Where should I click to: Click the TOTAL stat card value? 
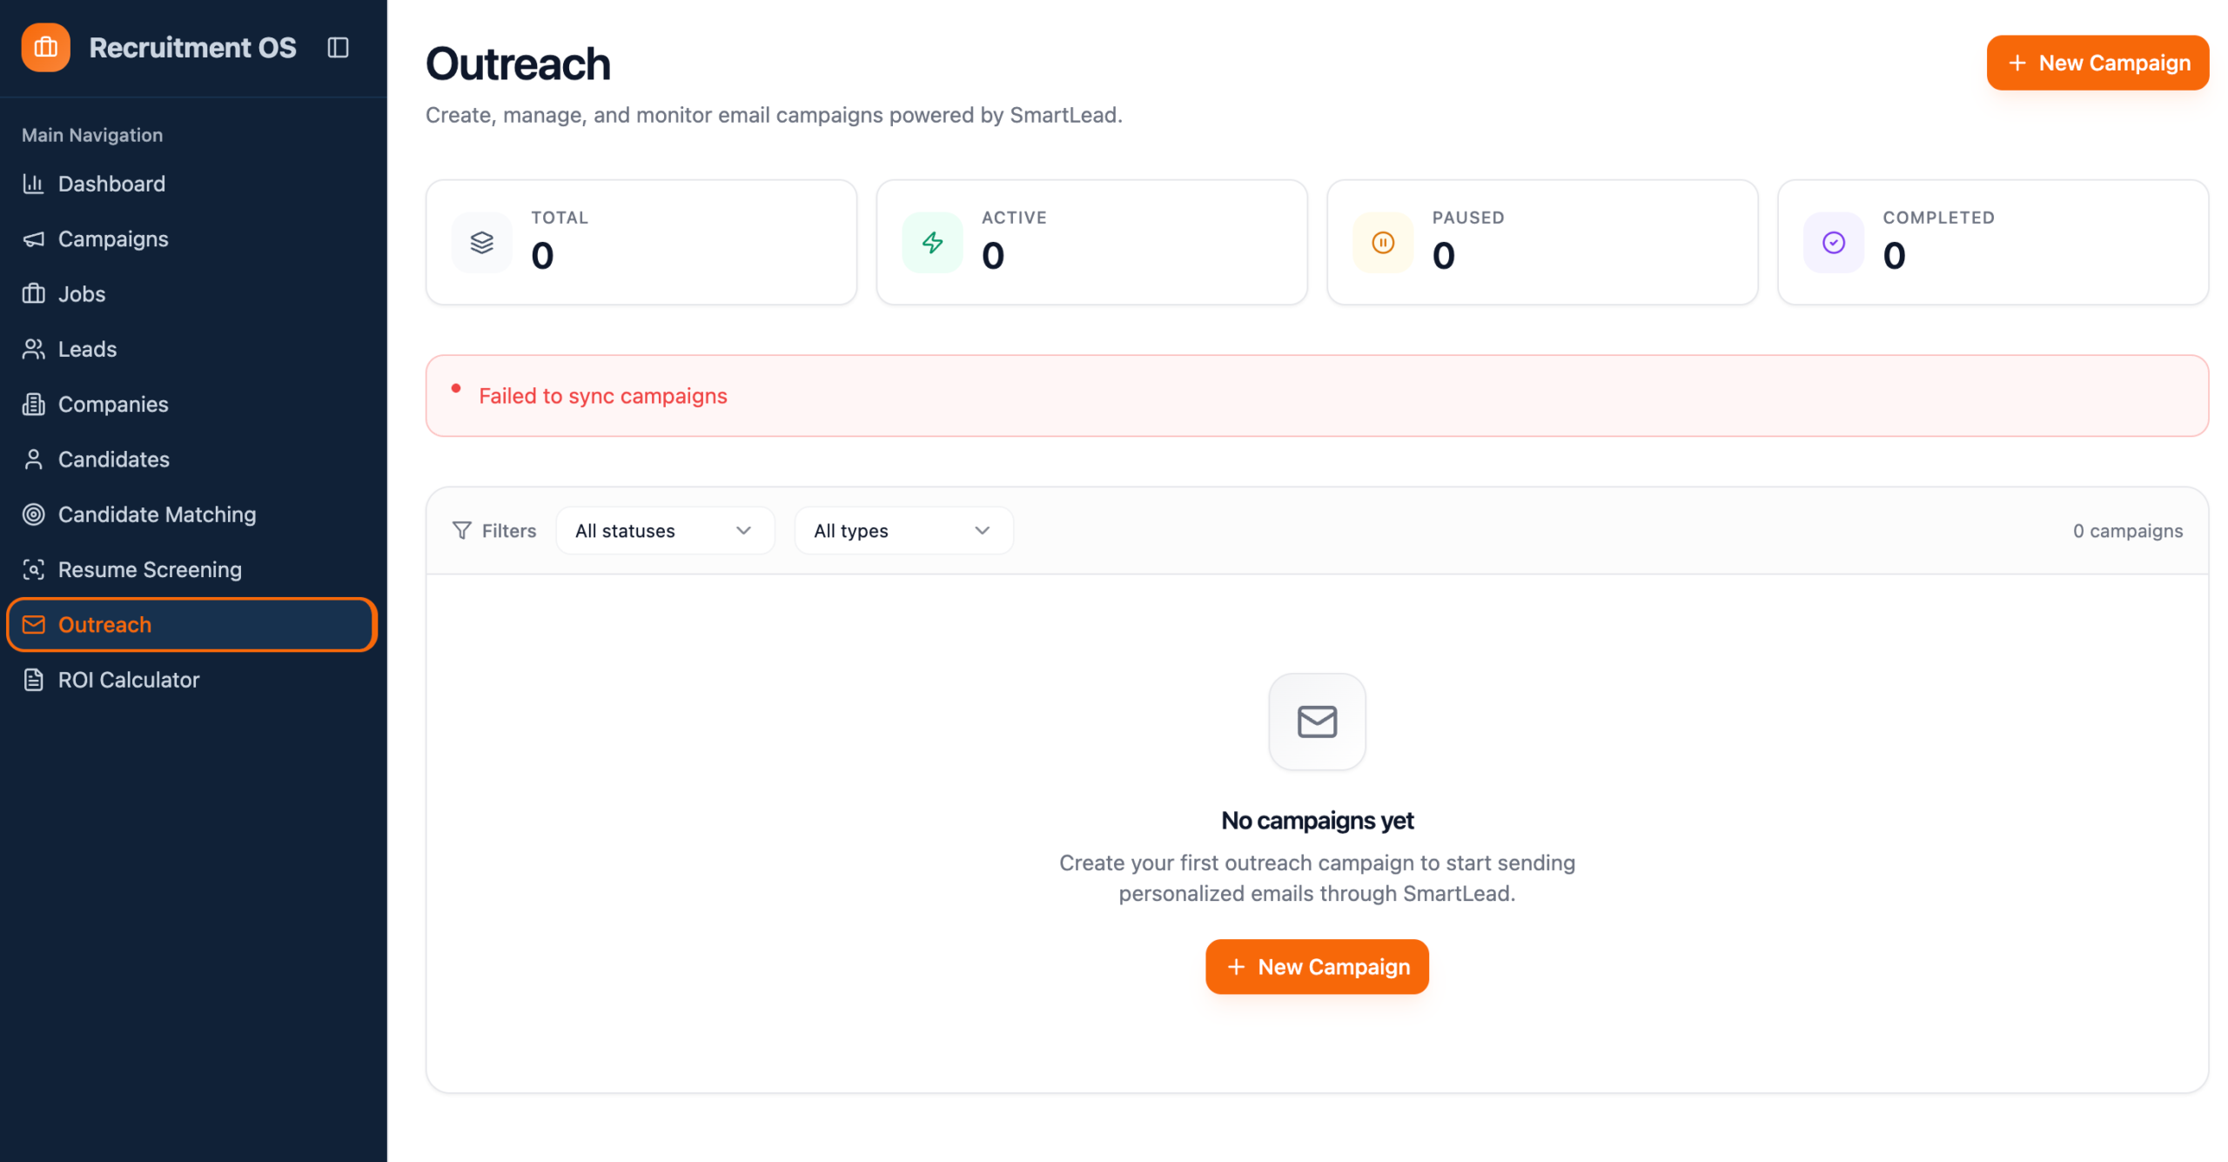(x=542, y=255)
